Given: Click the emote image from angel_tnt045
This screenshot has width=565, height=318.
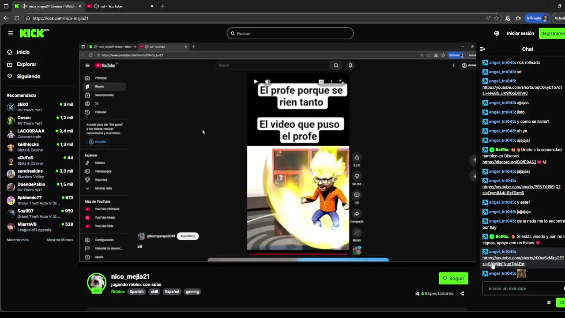Looking at the screenshot, I should (x=521, y=273).
